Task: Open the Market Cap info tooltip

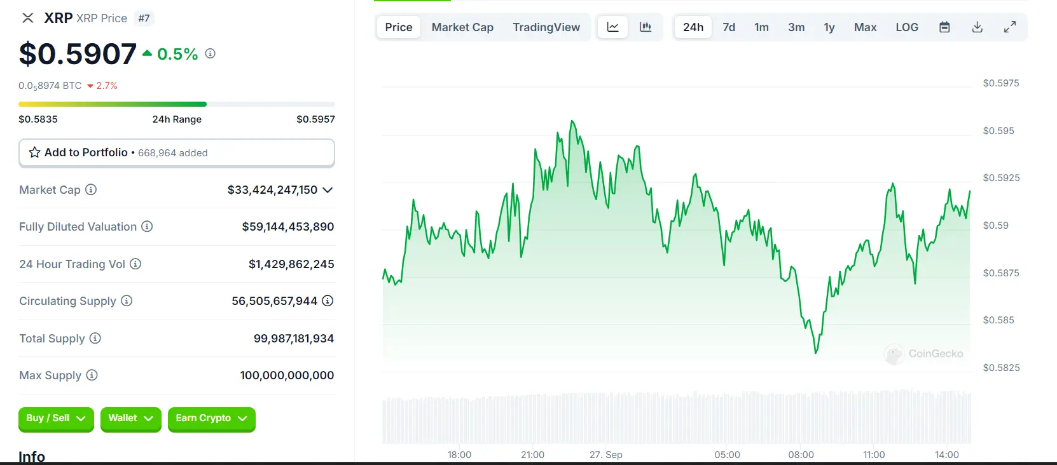Action: [x=92, y=190]
